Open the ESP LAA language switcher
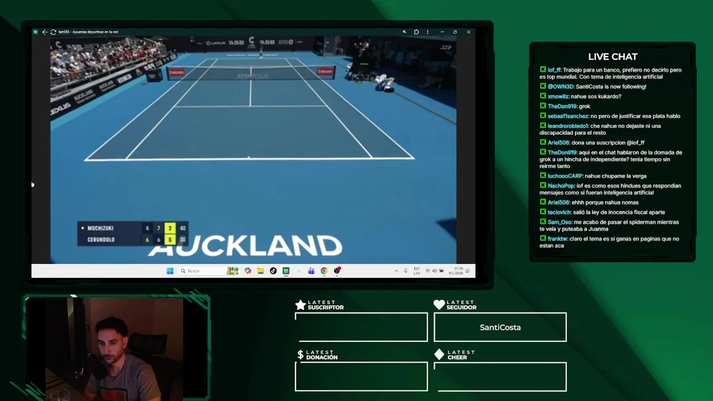 click(417, 271)
